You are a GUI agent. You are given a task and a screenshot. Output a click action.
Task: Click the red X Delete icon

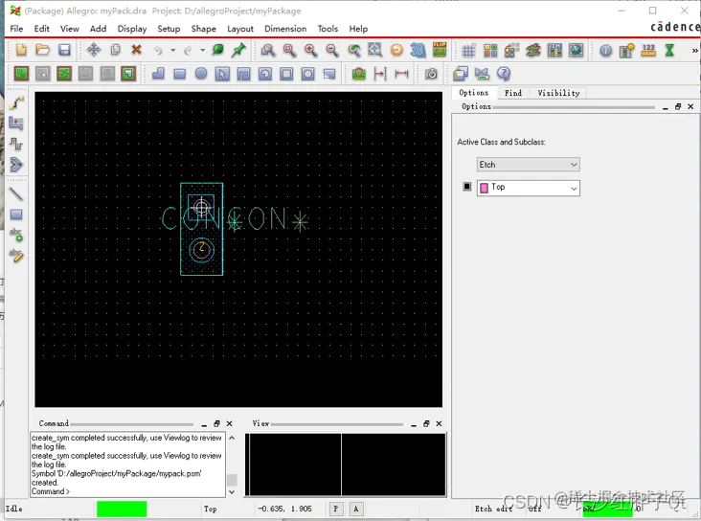(136, 50)
